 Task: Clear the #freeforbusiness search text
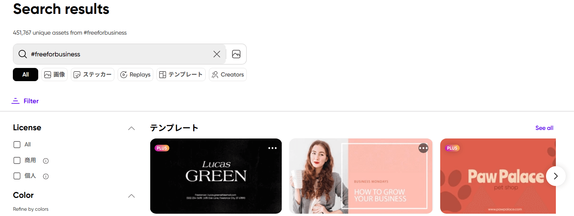click(216, 54)
